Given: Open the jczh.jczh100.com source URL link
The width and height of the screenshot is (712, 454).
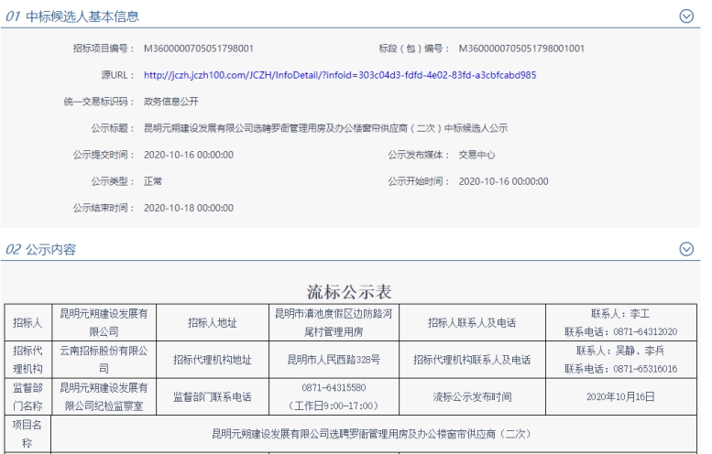Looking at the screenshot, I should tap(340, 75).
